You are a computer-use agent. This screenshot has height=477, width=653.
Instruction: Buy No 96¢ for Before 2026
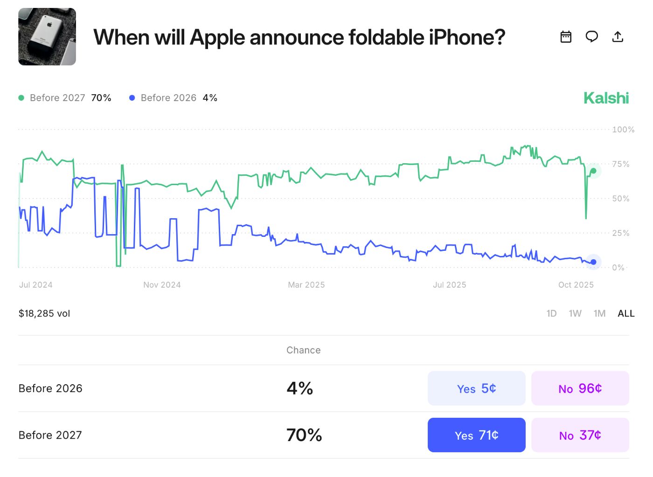(x=580, y=388)
